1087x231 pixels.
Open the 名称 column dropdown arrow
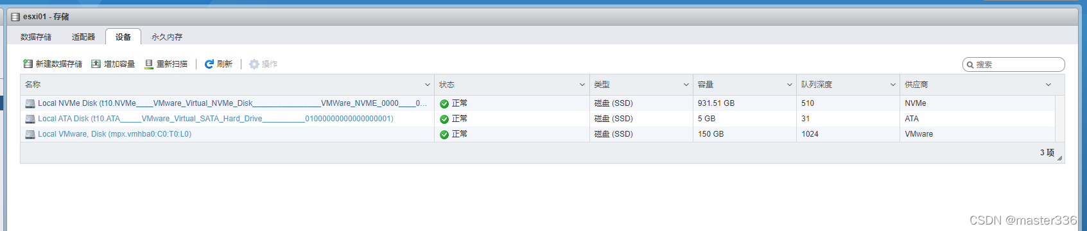tap(428, 85)
